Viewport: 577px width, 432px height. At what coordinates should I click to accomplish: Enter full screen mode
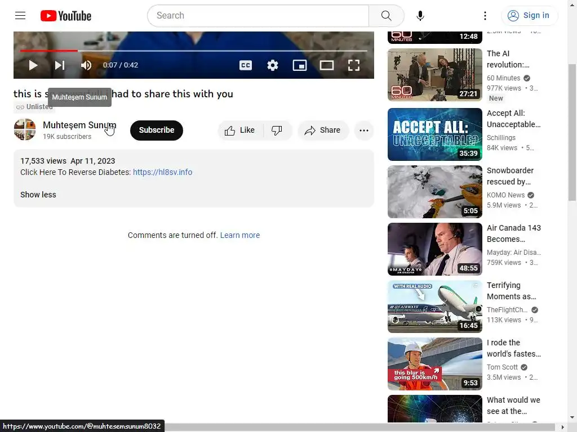pyautogui.click(x=354, y=65)
